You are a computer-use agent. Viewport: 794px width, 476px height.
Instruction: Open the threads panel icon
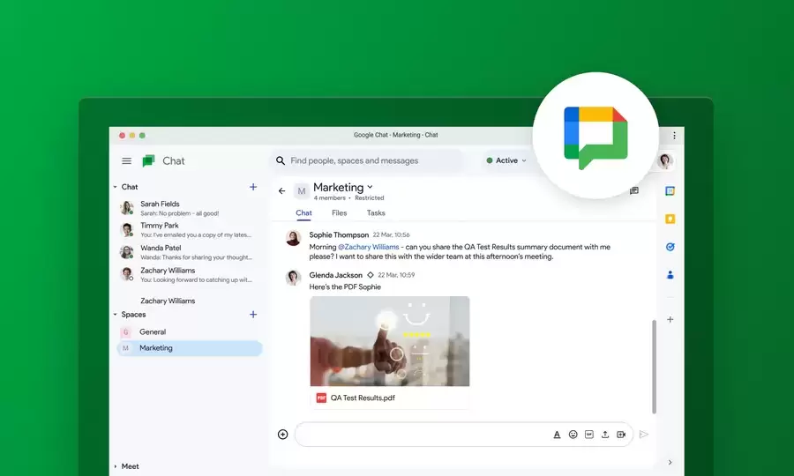coord(634,190)
